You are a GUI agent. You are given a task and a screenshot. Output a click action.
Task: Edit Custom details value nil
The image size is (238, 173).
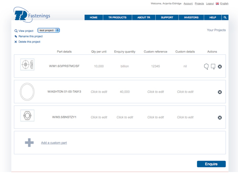(185, 66)
